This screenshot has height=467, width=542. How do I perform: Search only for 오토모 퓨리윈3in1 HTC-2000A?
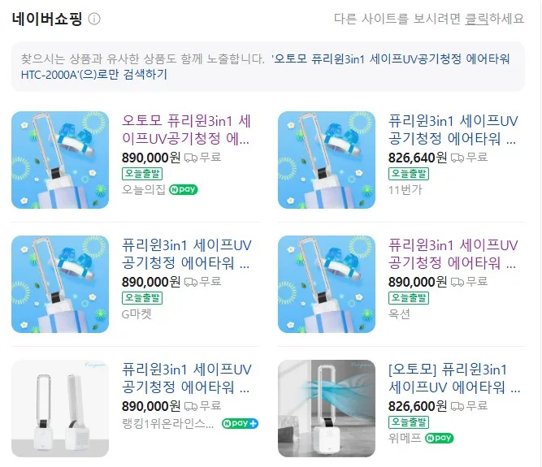click(x=266, y=67)
